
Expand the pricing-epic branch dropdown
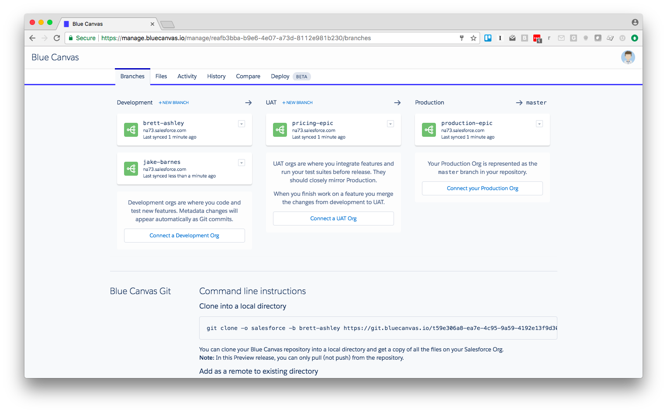(x=391, y=124)
